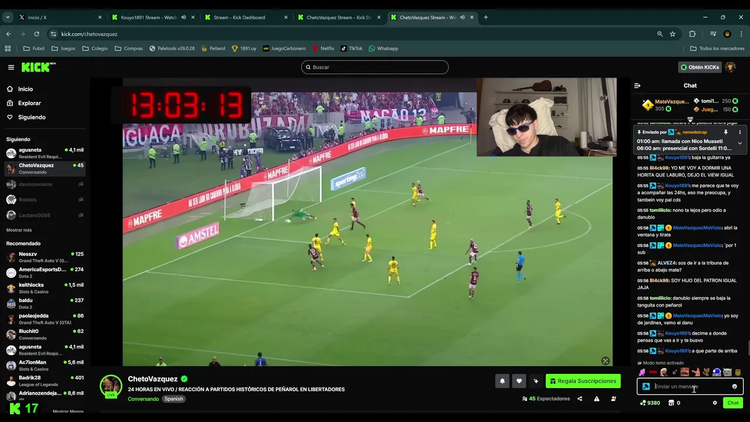Mute audio on Kouyo1891 Stream tab
Image resolution: width=750 pixels, height=422 pixels.
pos(183,18)
